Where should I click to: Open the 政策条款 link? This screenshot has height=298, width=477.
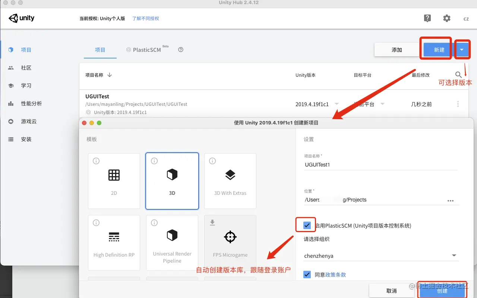tap(336, 275)
